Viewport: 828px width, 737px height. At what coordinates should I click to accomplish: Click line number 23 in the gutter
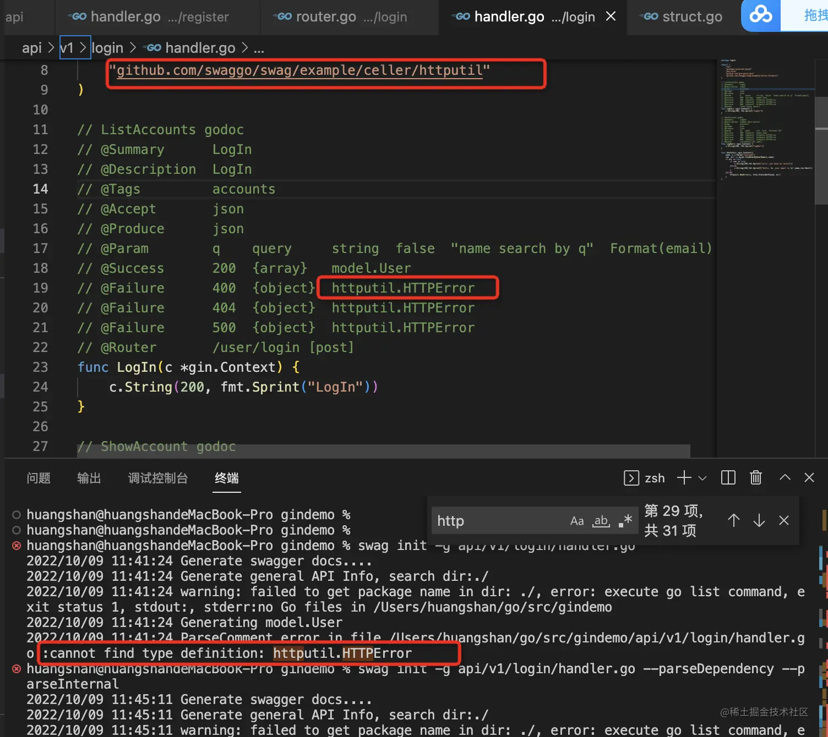40,367
